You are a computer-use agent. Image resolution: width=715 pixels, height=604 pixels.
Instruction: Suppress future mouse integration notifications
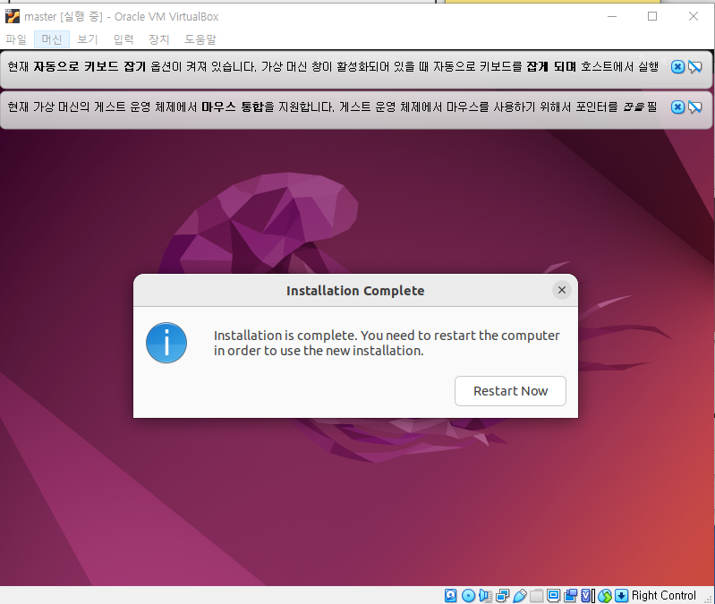pos(695,107)
